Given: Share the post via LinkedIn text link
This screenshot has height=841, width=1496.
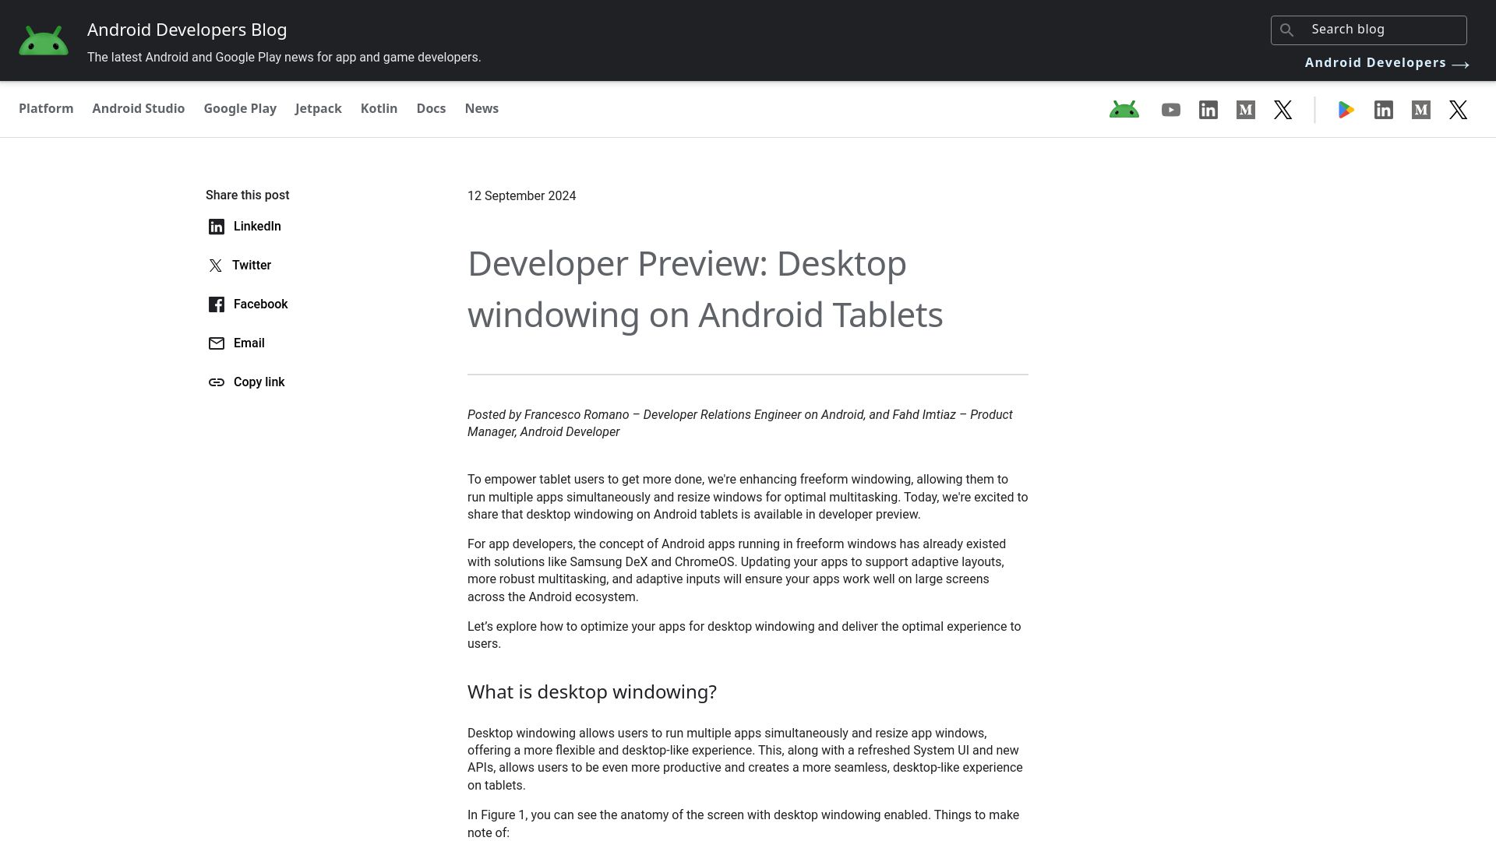Looking at the screenshot, I should click(x=257, y=227).
